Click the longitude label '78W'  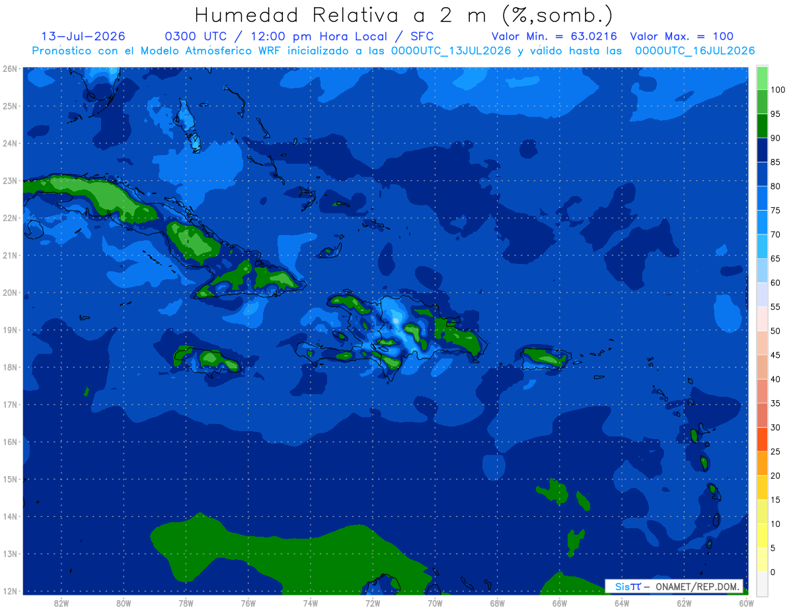[186, 603]
